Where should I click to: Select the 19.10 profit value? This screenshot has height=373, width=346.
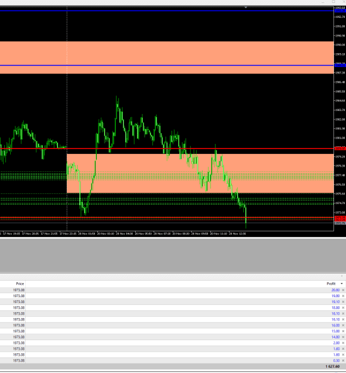(x=335, y=302)
